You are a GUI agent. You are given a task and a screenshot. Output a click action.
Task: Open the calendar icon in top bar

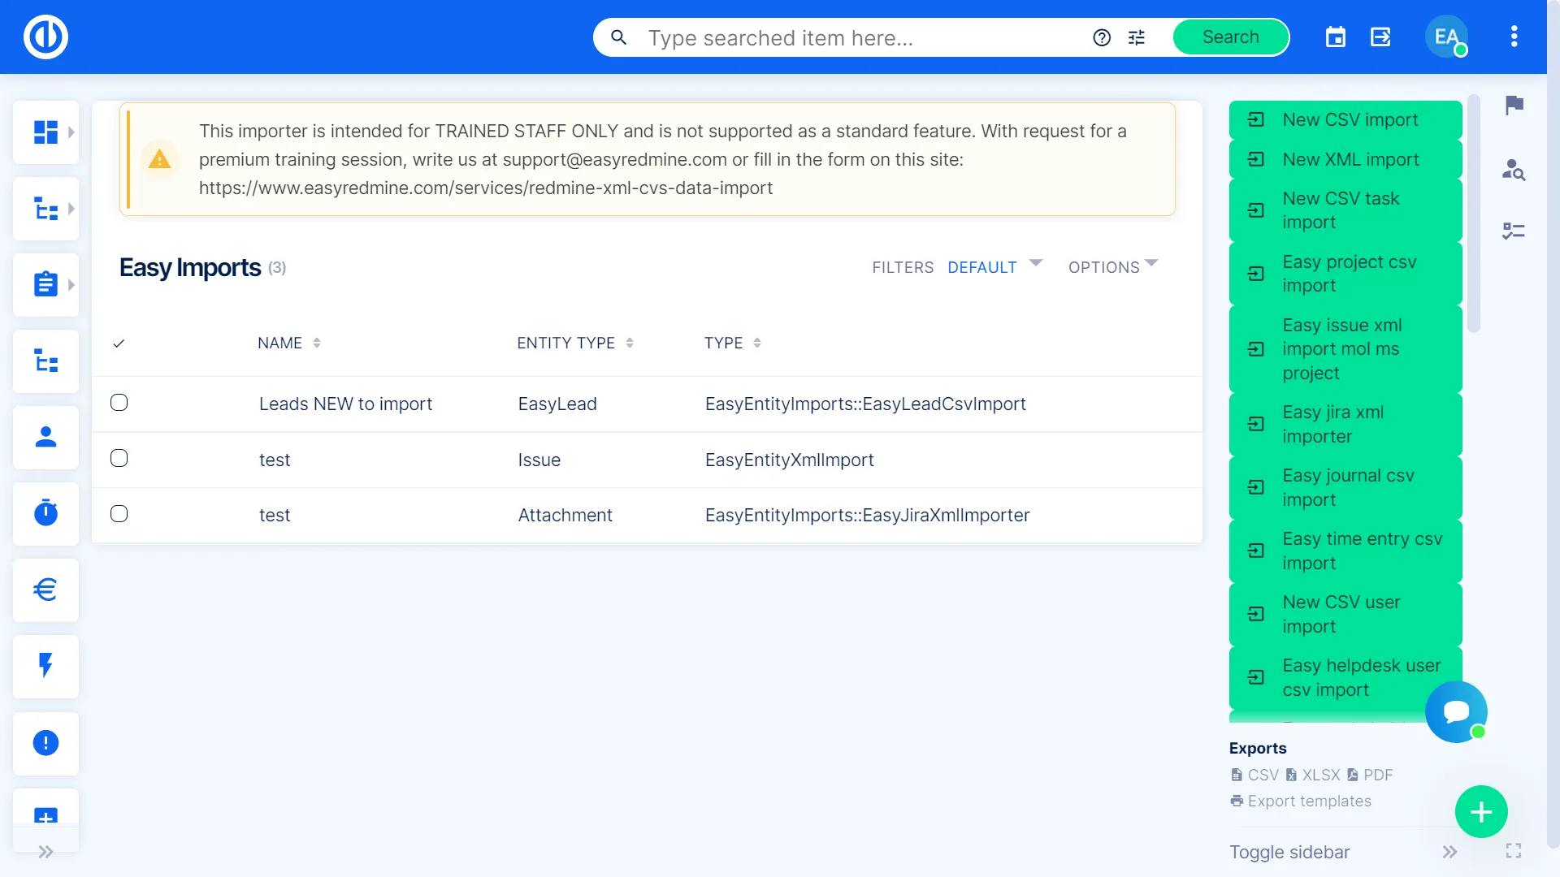pos(1335,37)
